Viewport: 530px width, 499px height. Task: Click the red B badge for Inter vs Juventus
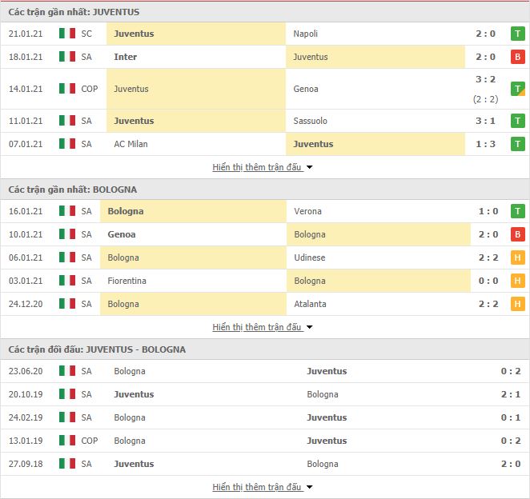coord(517,57)
